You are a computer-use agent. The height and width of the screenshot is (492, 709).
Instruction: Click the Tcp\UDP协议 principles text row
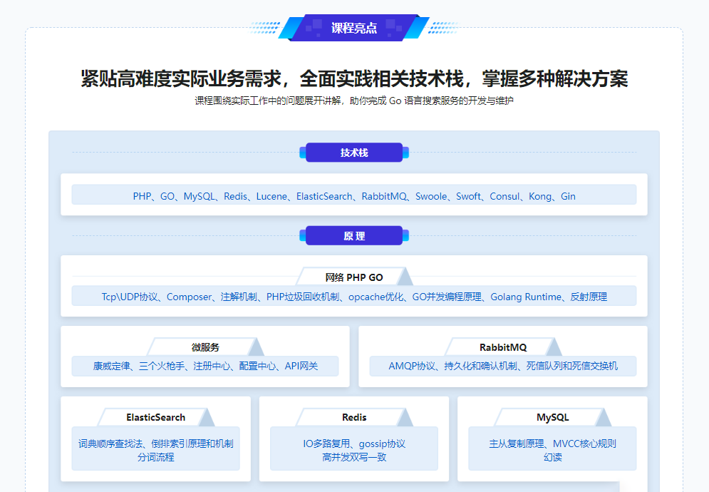354,297
